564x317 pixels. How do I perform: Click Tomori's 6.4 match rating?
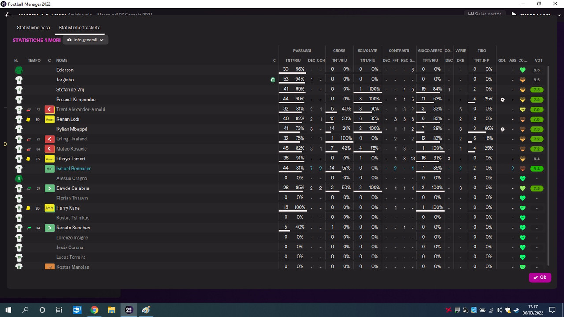click(537, 159)
